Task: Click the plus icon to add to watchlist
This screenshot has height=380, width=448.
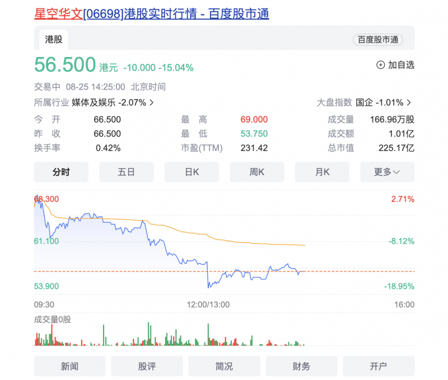Action: [x=381, y=65]
